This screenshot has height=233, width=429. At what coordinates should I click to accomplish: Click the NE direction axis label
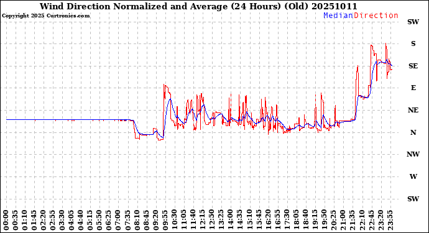413,110
